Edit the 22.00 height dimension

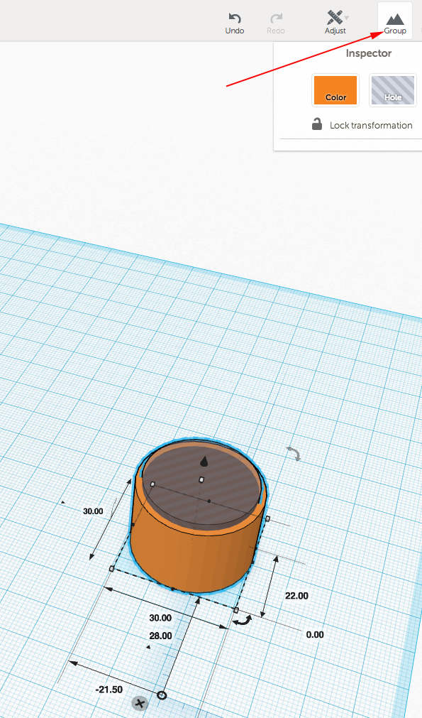[296, 596]
